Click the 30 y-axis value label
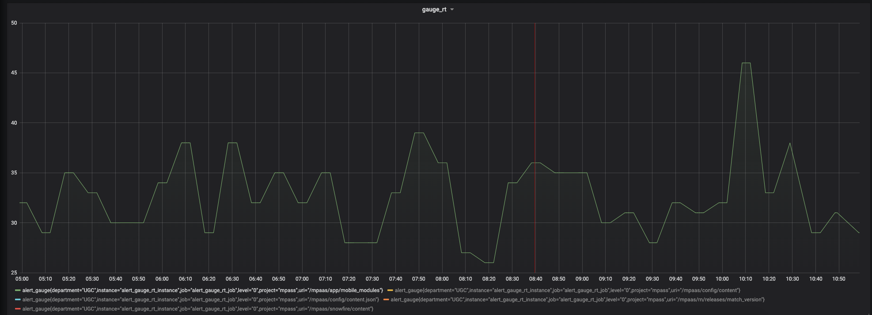Screen dimensions: 872x315 [14, 223]
